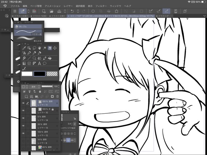The image size is (207, 155).
Task: Expand brush hardness options stepper
Action: pos(75,133)
